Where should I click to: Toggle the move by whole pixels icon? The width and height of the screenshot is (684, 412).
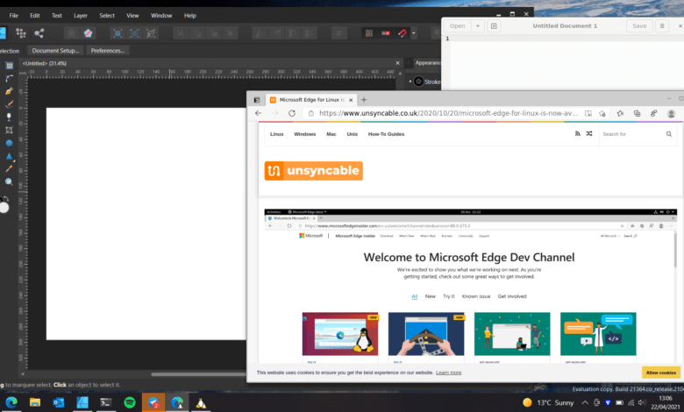coord(386,33)
